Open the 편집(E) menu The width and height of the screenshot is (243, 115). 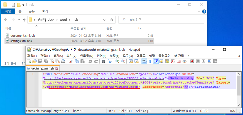(x=45, y=56)
